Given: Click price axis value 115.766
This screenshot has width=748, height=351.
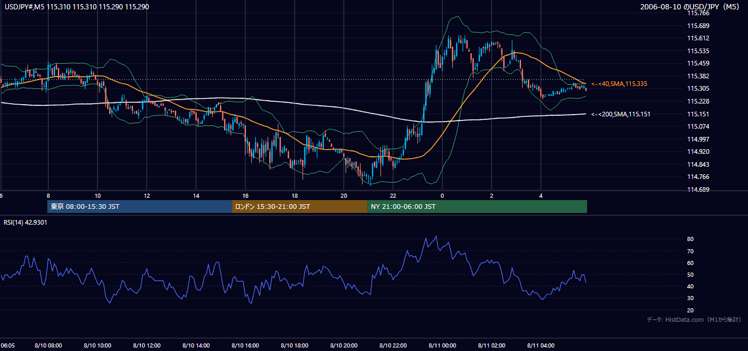Looking at the screenshot, I should click(x=698, y=13).
